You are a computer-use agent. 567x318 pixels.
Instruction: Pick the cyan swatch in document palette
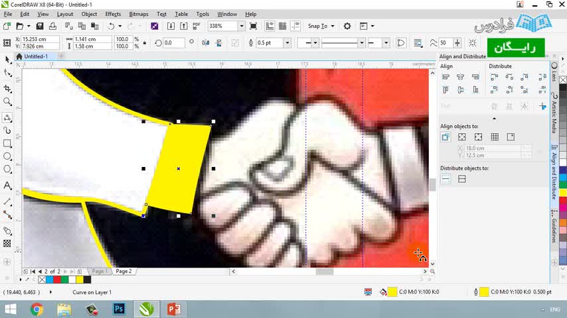pos(50,280)
